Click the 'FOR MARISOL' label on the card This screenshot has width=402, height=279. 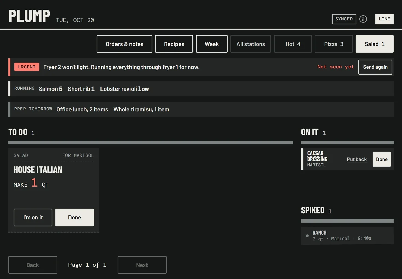78,155
